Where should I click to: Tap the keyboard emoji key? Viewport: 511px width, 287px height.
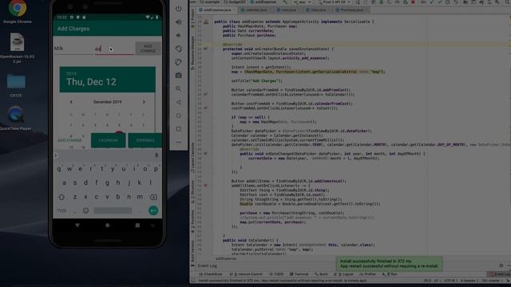pyautogui.click(x=85, y=210)
